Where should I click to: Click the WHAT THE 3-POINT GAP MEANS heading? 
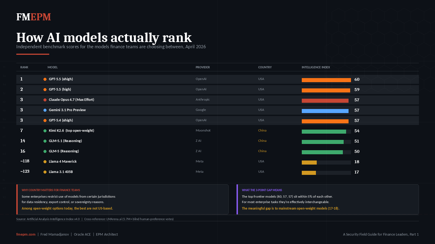tap(262, 190)
